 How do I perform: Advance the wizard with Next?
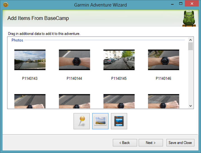click(x=151, y=143)
